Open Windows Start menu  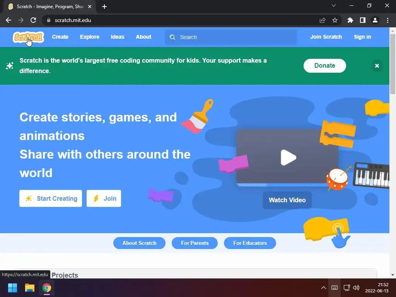[12, 288]
